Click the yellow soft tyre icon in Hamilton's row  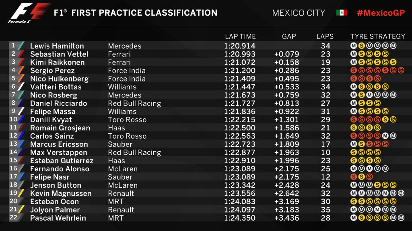coord(361,46)
